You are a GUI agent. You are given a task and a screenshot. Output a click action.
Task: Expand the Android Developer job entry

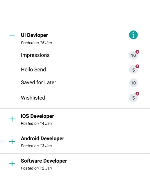click(x=12, y=141)
